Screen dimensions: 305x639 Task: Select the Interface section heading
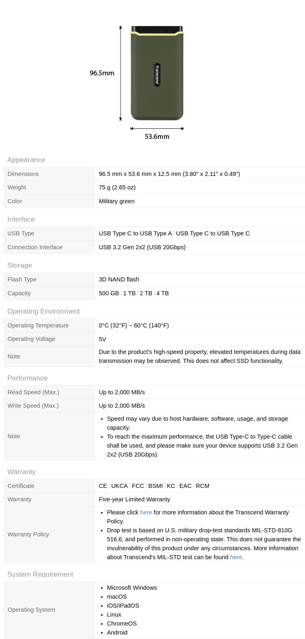tap(21, 219)
